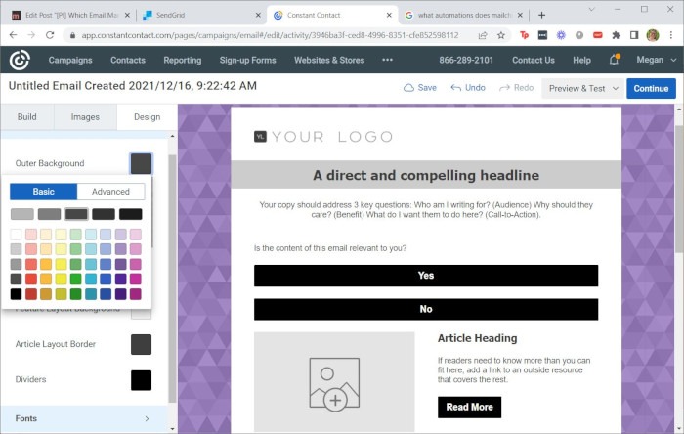
Task: Close the SendGrid tab
Action: (258, 15)
